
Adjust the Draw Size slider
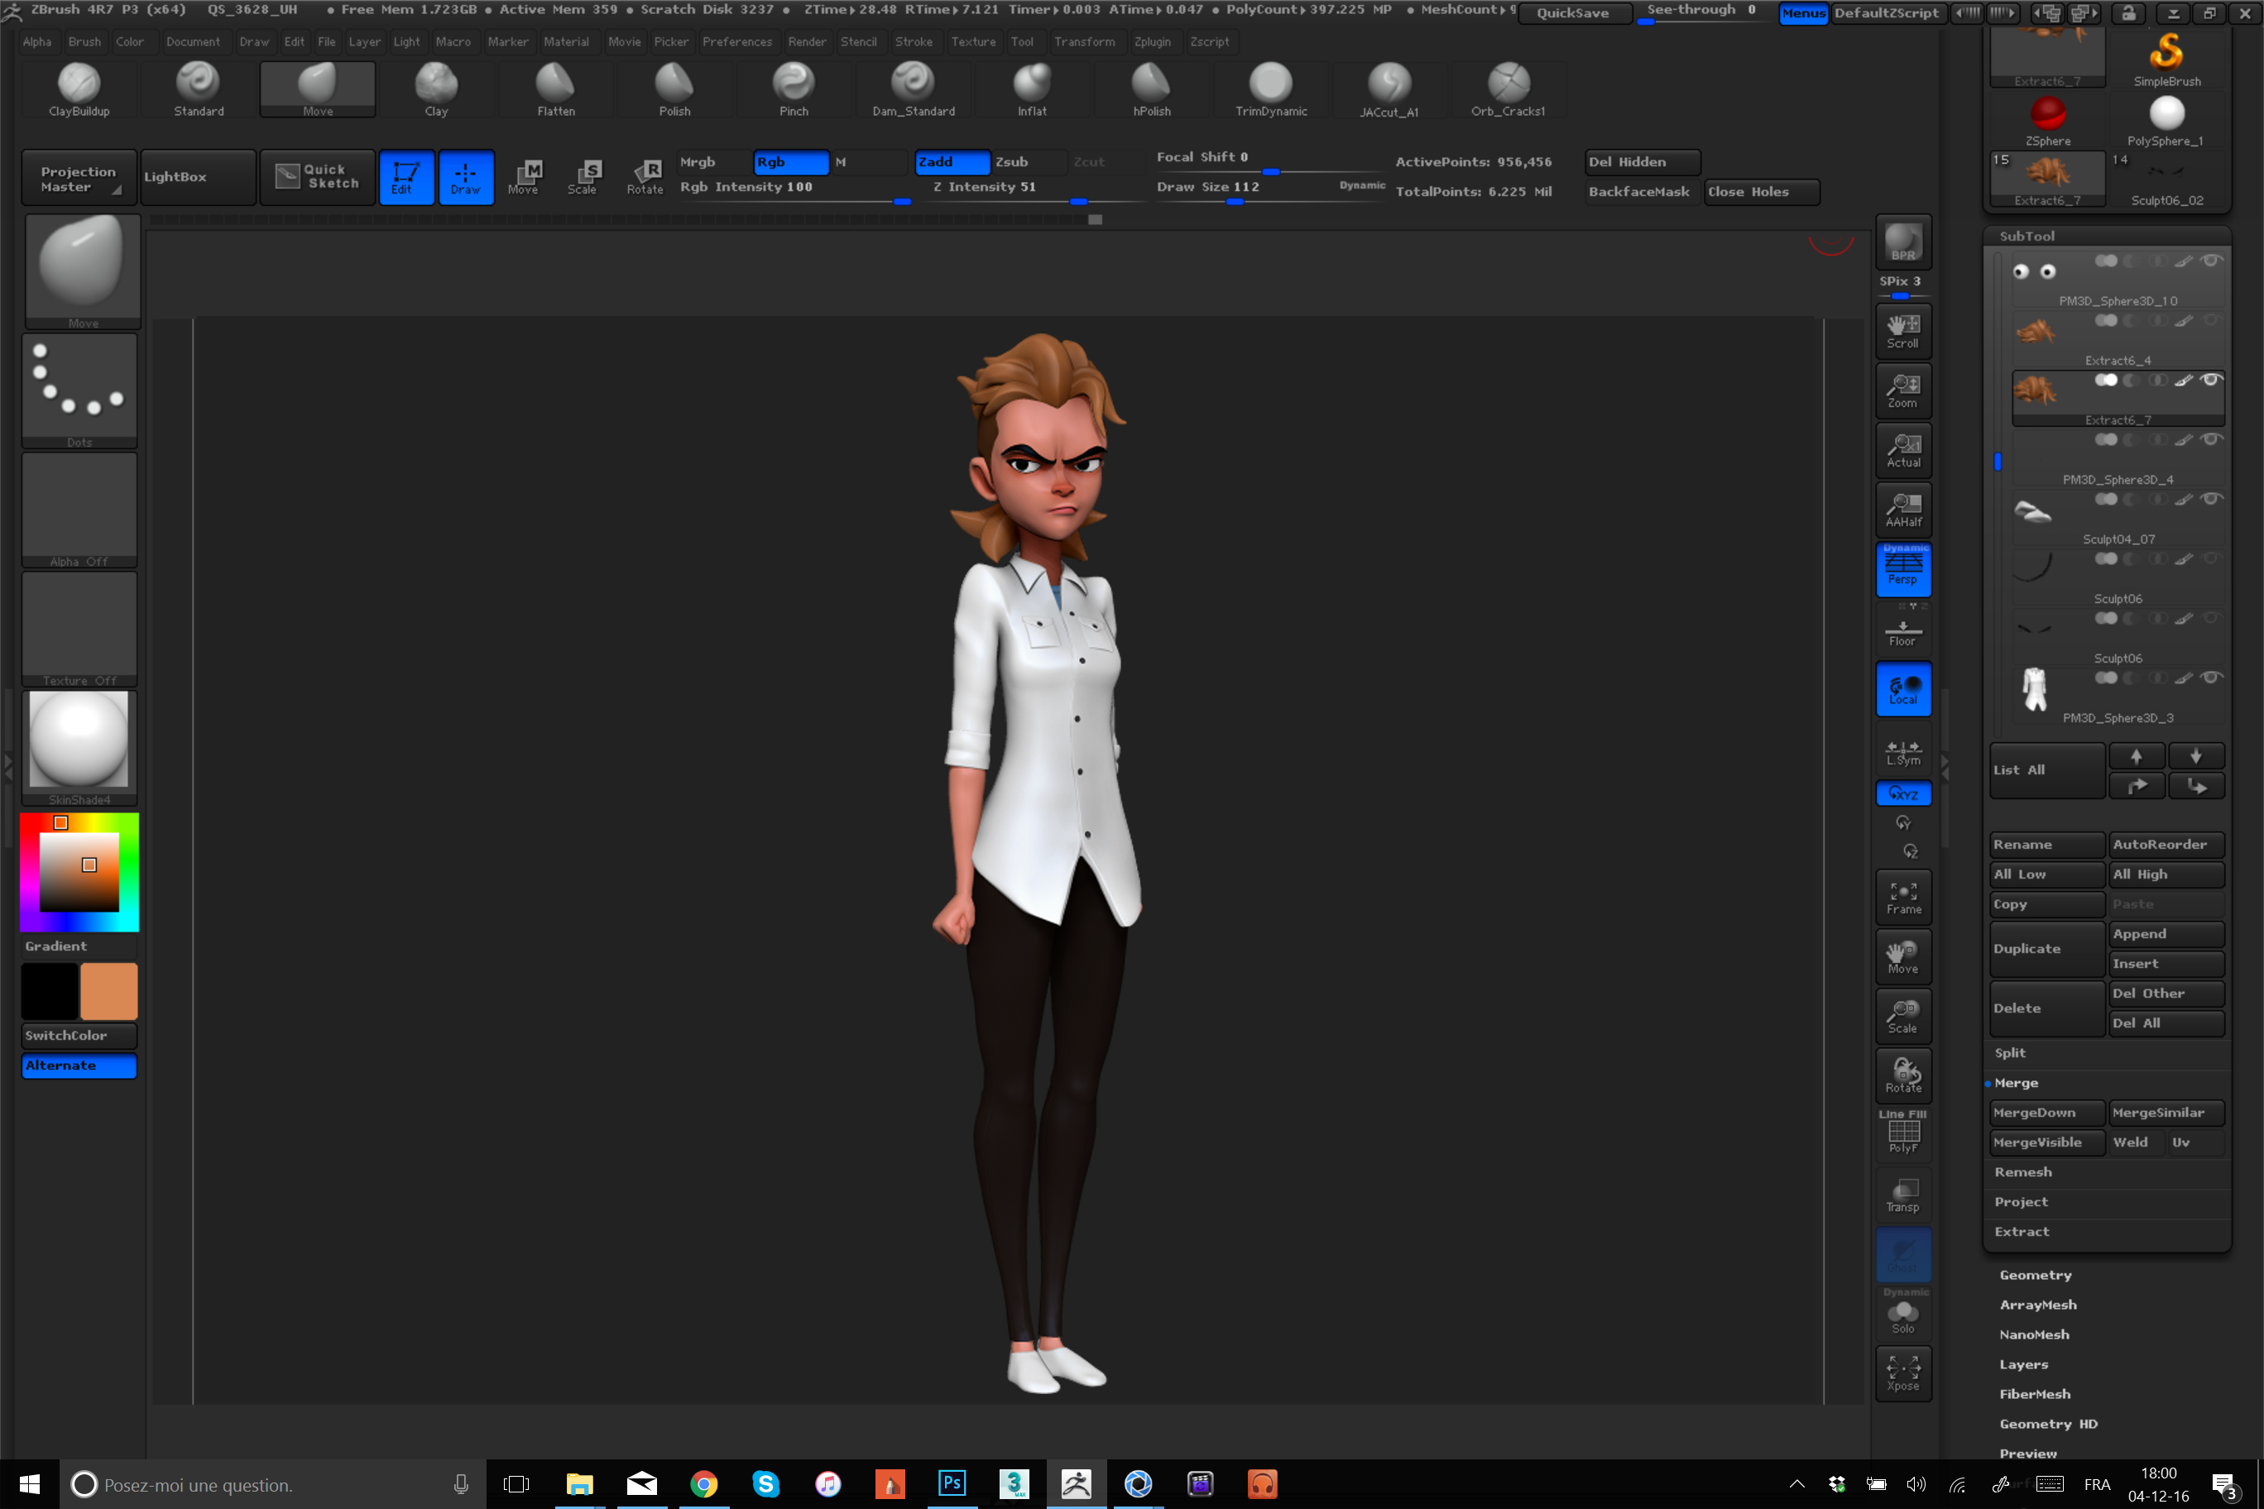pyautogui.click(x=1271, y=189)
